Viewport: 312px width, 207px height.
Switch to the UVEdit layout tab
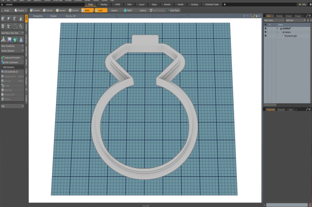[117, 5]
